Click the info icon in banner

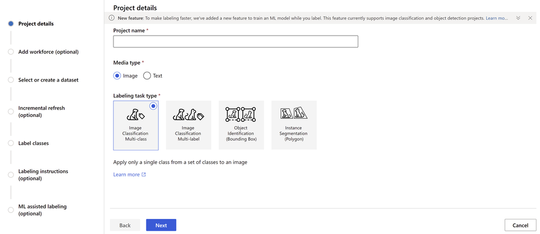(x=111, y=18)
